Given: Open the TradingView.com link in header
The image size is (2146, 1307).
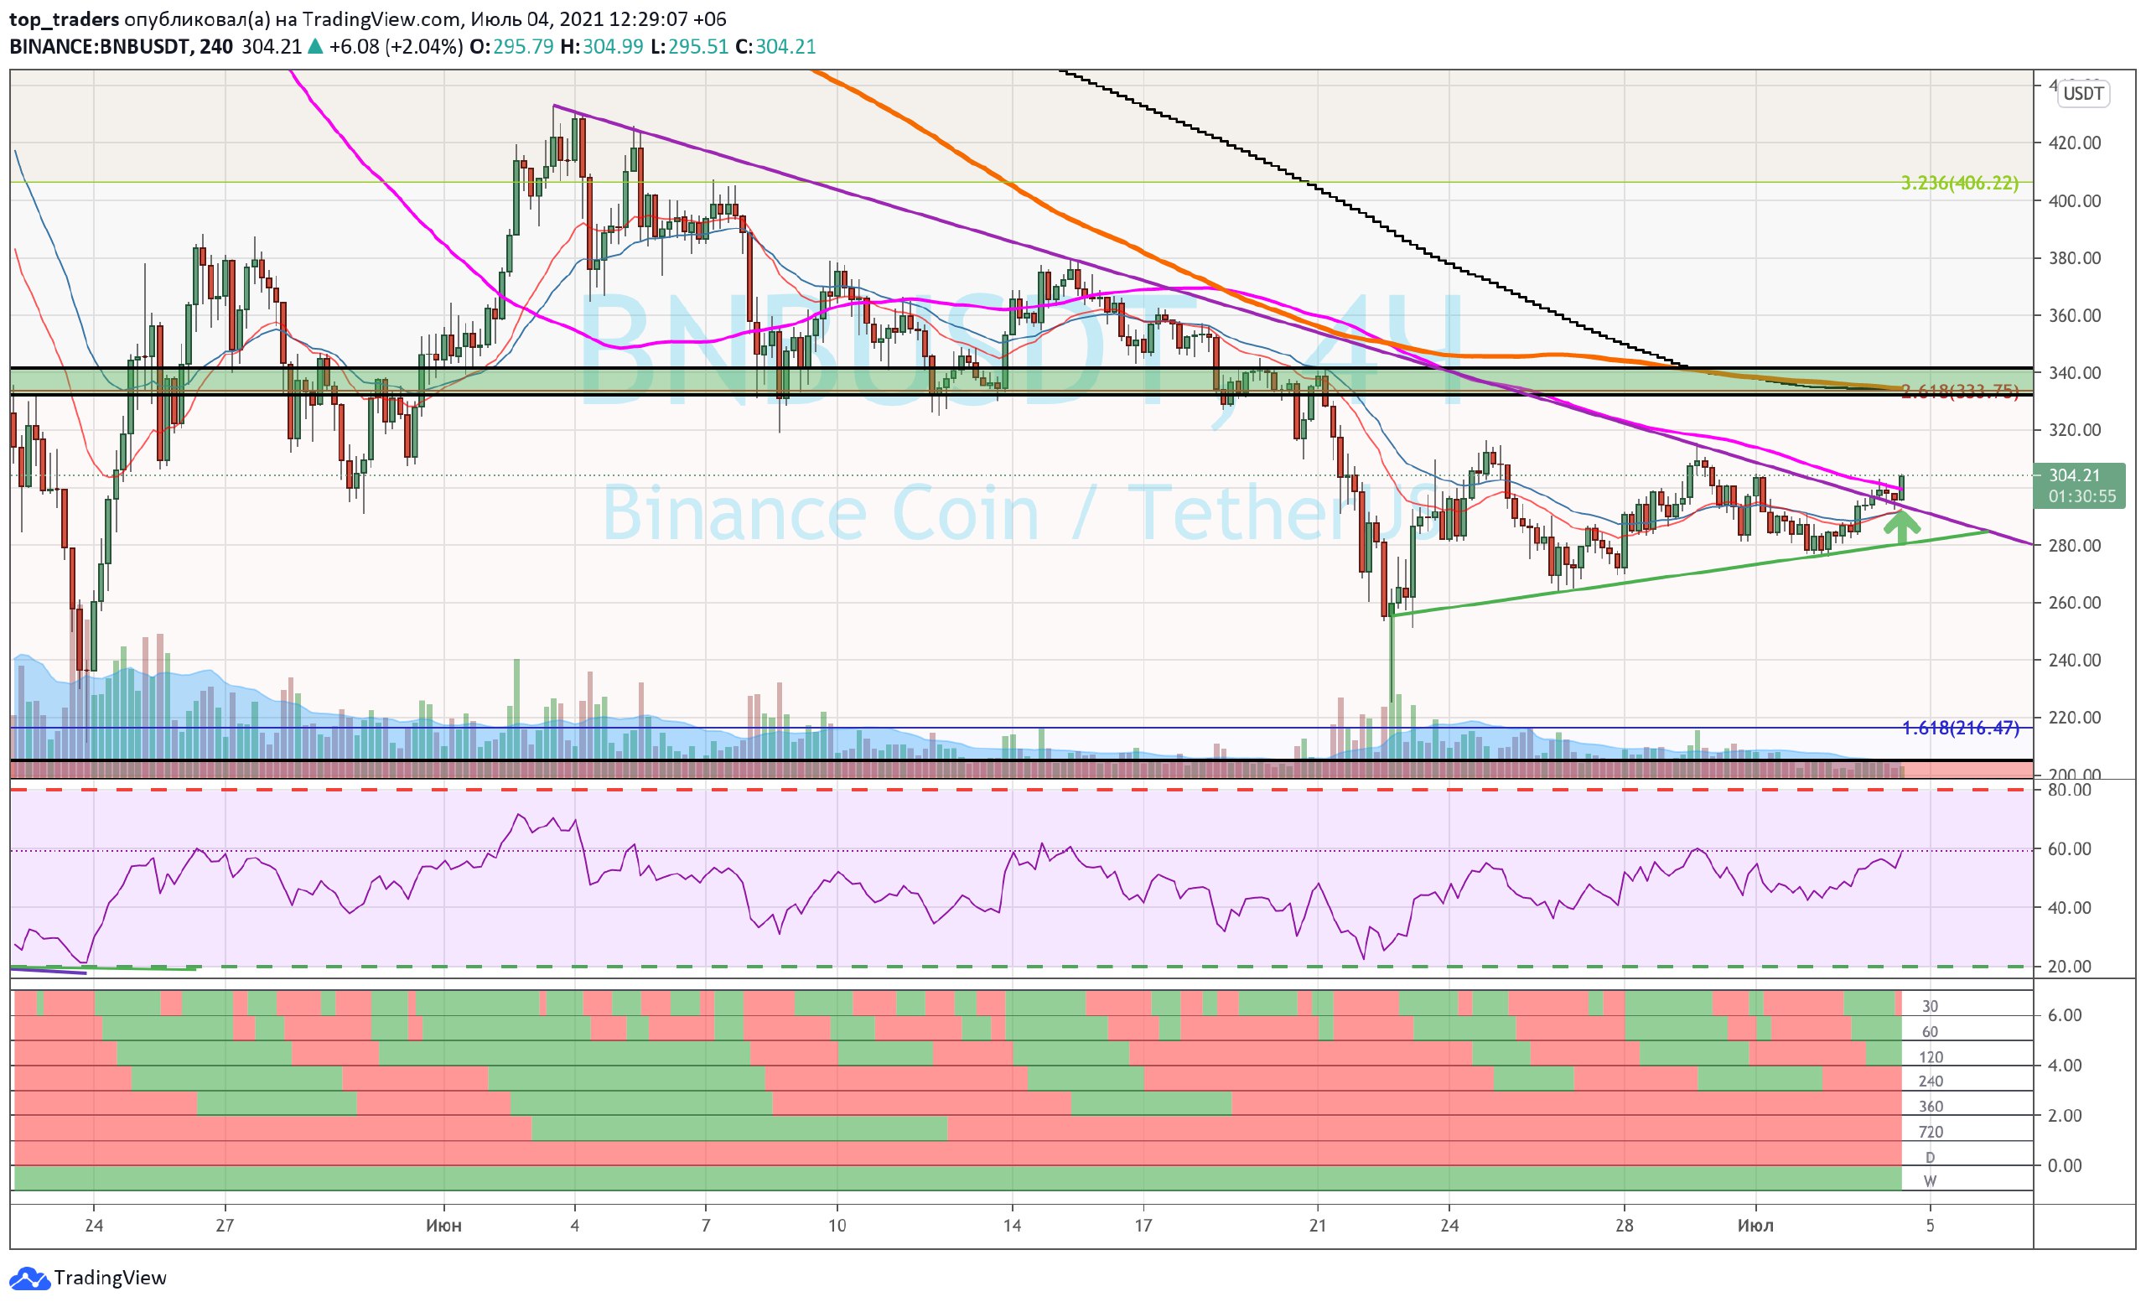Looking at the screenshot, I should pos(381,18).
